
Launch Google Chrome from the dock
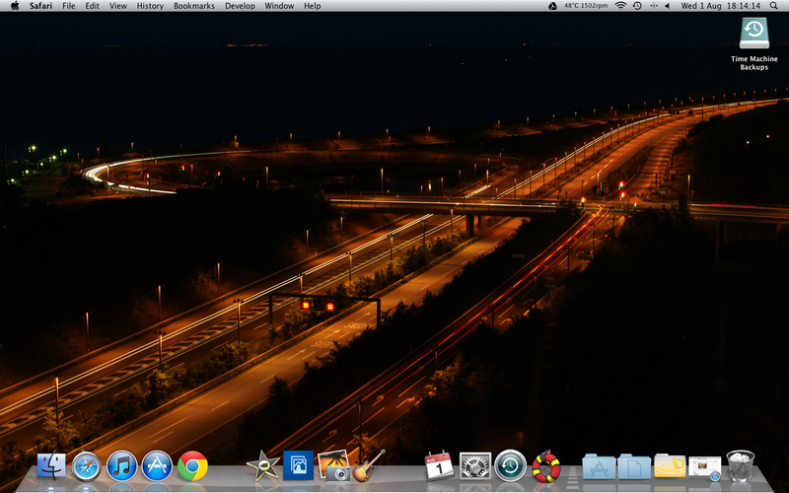click(x=193, y=464)
